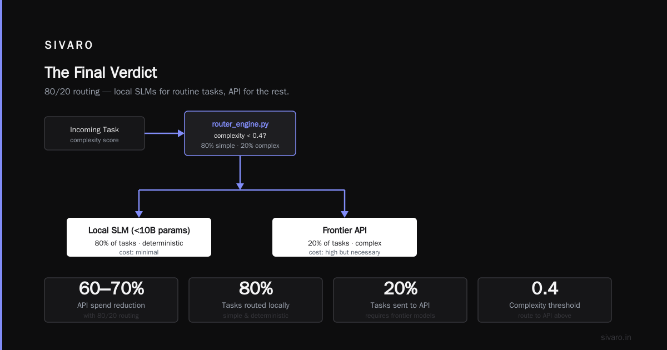Click arrow from Incoming Task to router
The image size is (667, 350).
point(165,133)
